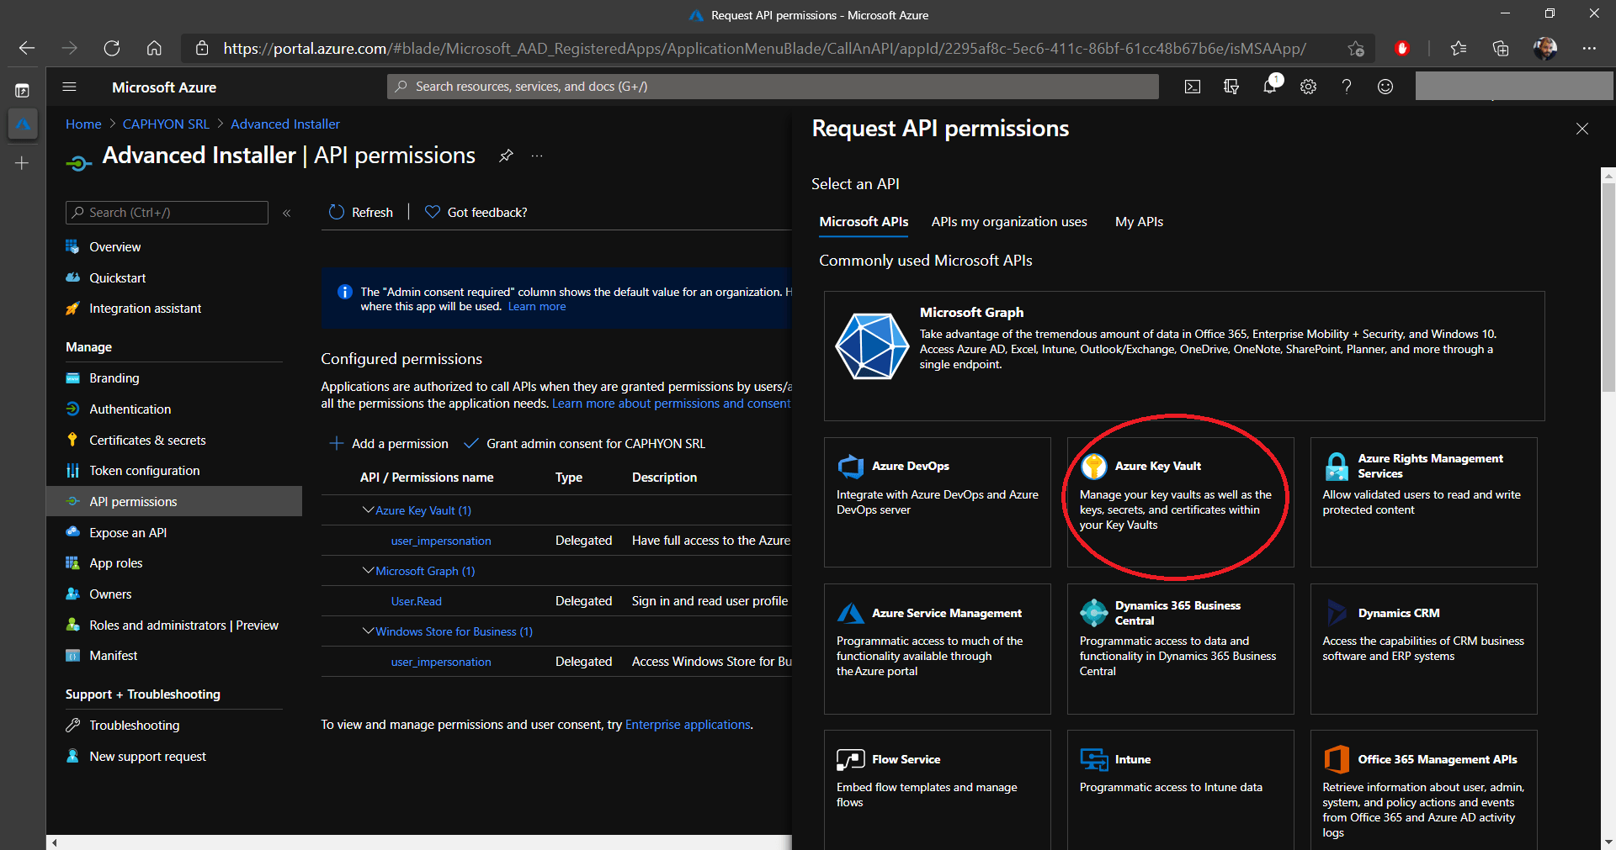Screen dimensions: 1616x850
Task: Open Manifest menu item
Action: 113,656
